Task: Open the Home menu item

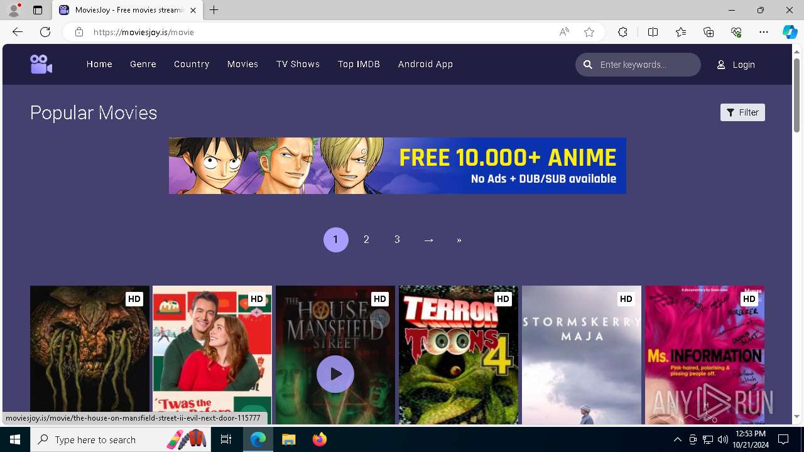Action: coord(99,64)
